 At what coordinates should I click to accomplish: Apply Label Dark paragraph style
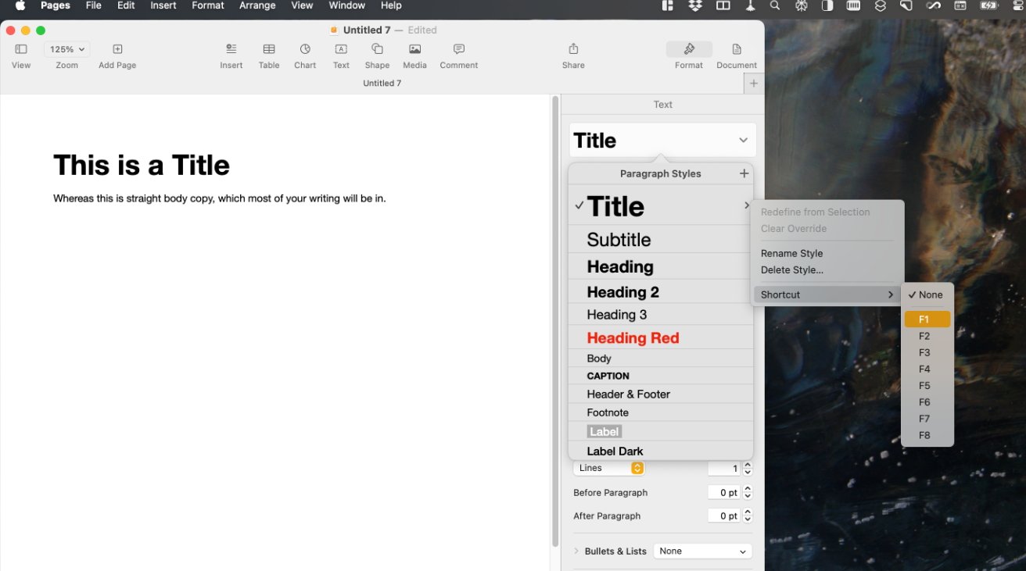coord(661,451)
